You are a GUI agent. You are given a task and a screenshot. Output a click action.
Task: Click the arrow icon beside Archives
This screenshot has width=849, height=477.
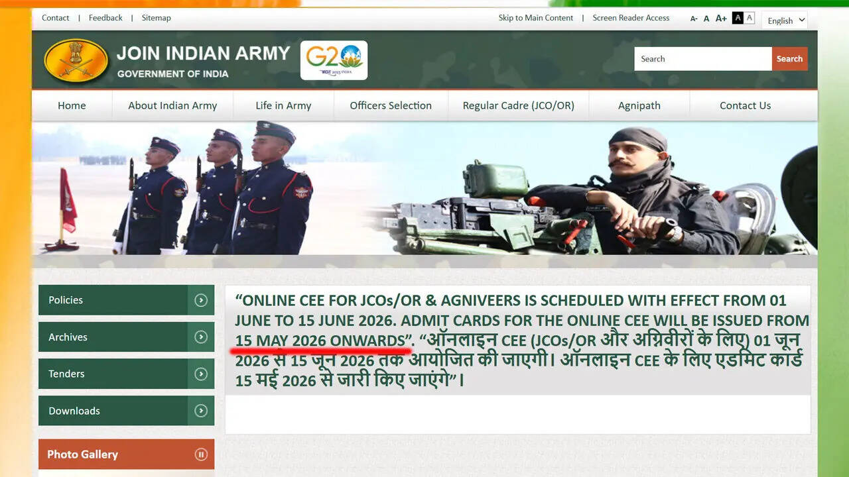coord(201,337)
